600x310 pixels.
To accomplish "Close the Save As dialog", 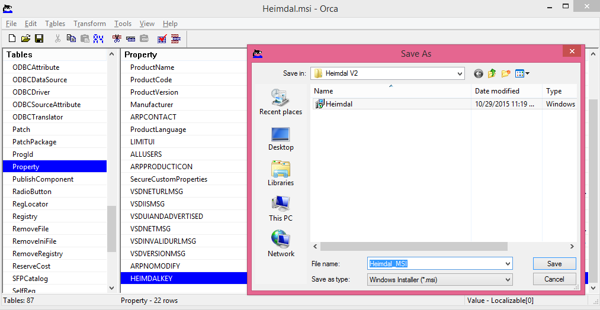I will (x=572, y=51).
